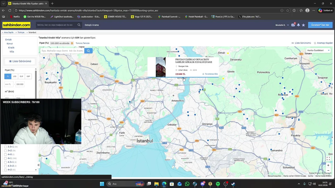Select Villa in the category tree
Viewport: 335px width, 188px height.
coord(12,52)
